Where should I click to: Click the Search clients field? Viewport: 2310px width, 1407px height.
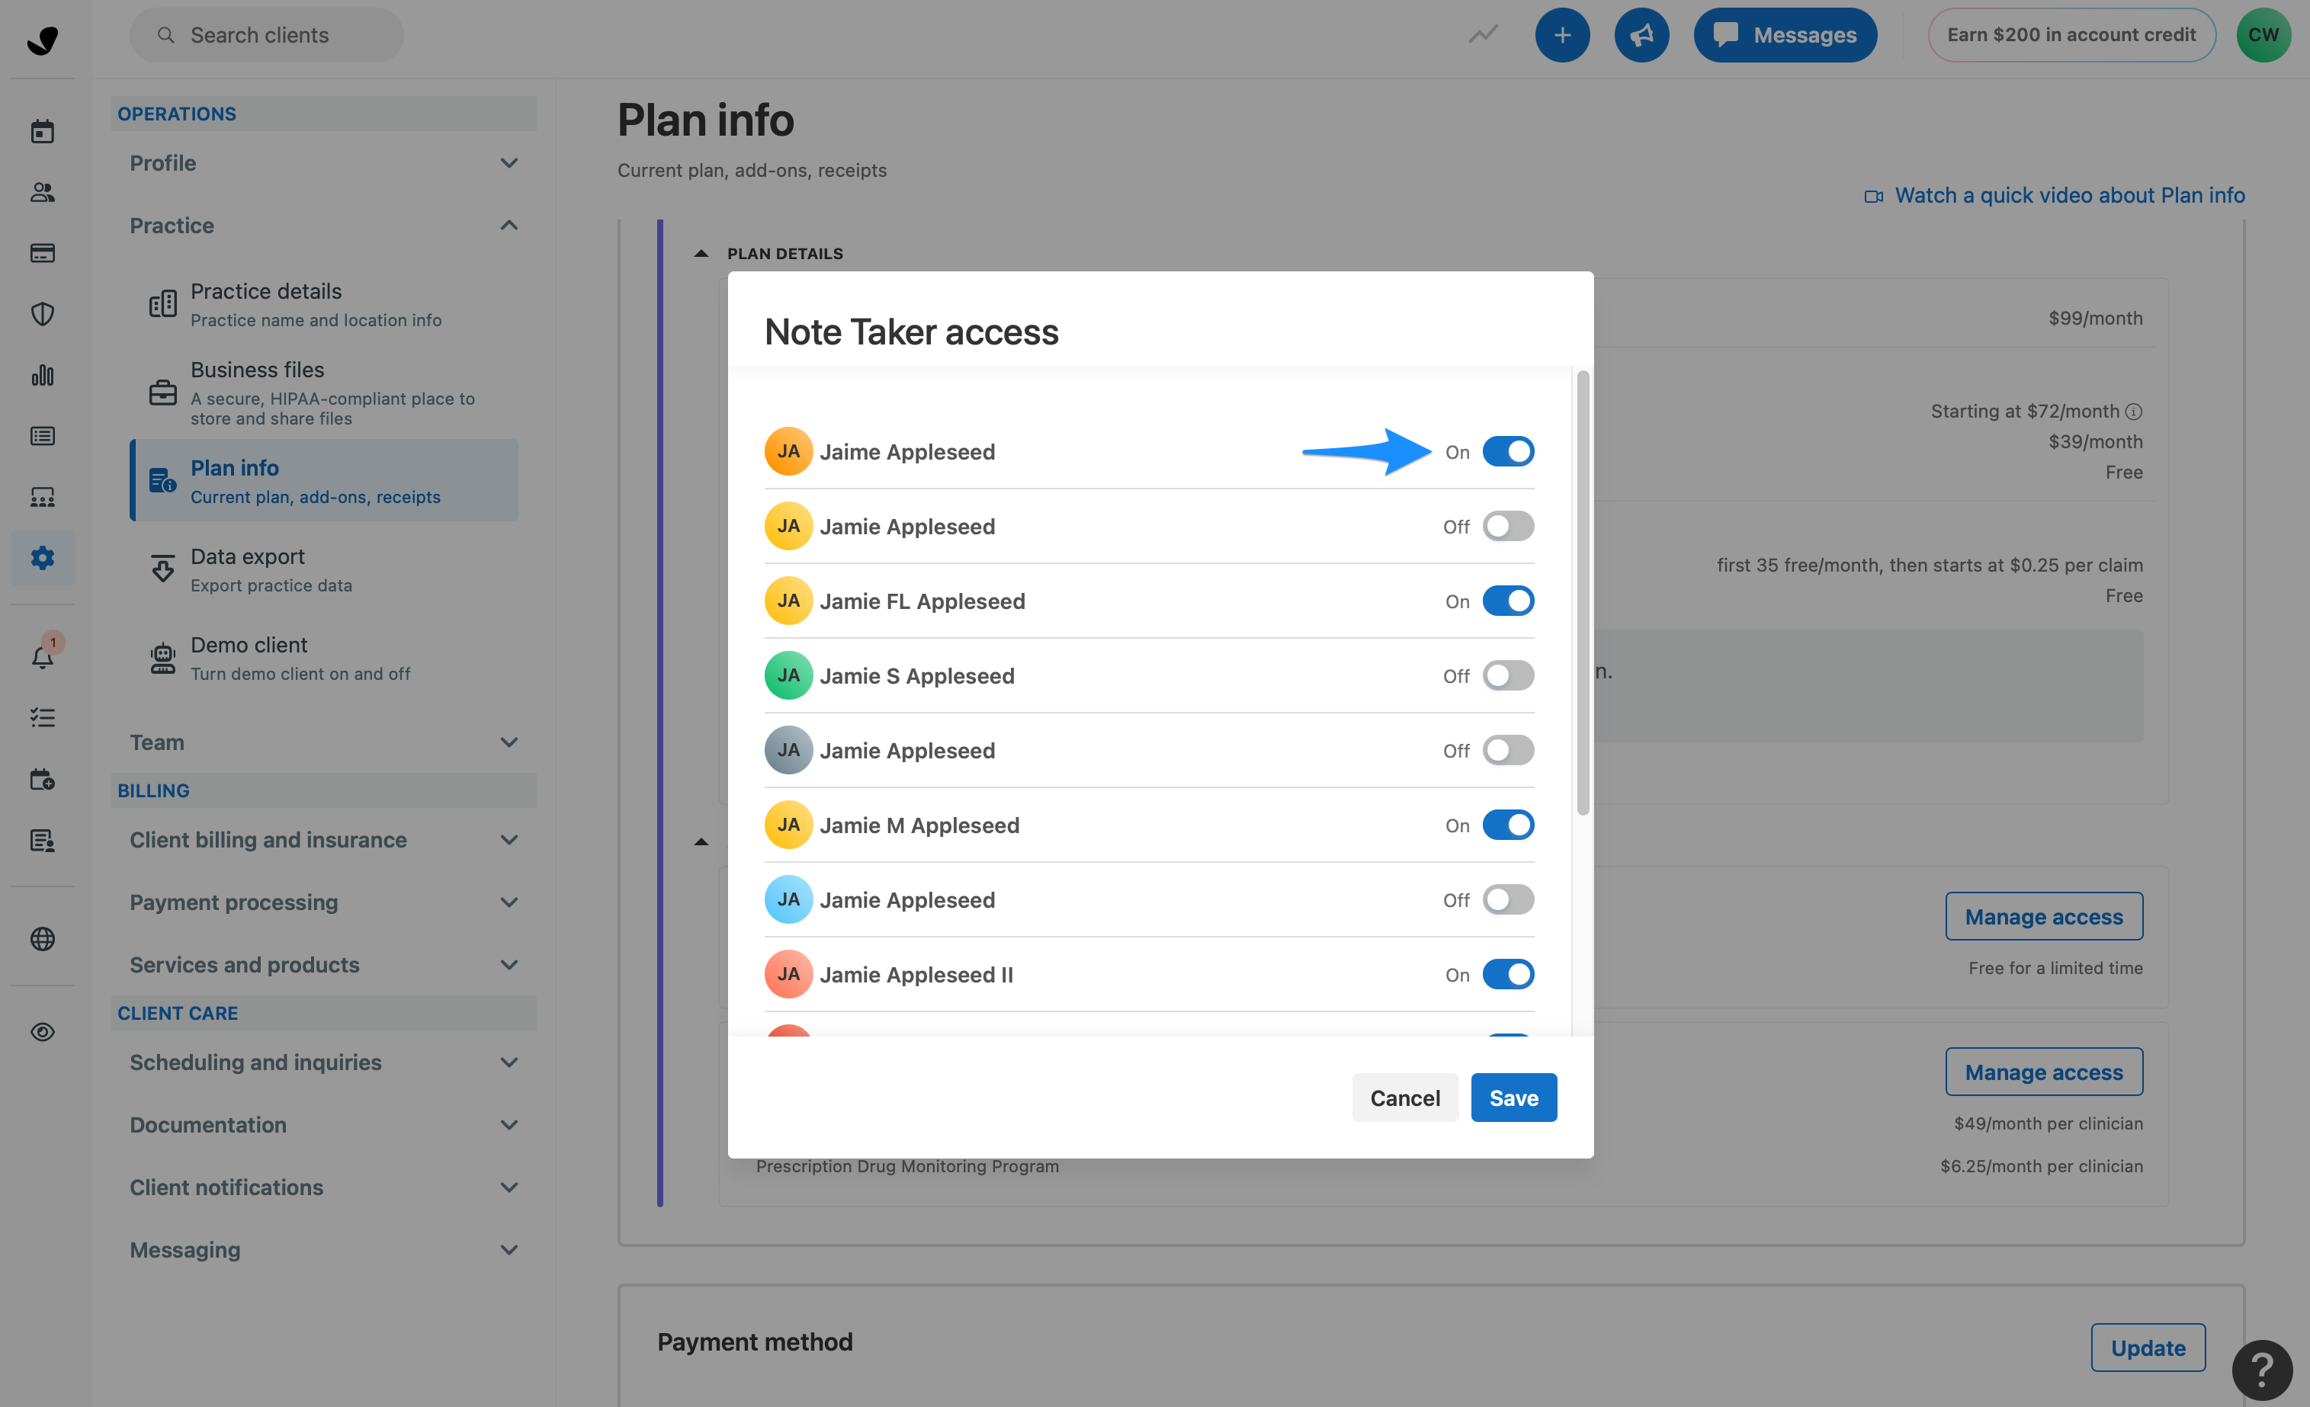tap(266, 36)
